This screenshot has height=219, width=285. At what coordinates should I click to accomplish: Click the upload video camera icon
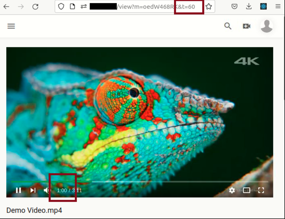[x=247, y=26]
